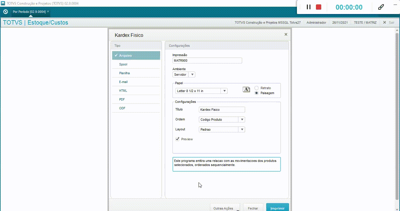
Task: Select the Por Período [02.9.0004] tab
Action: (x=29, y=12)
